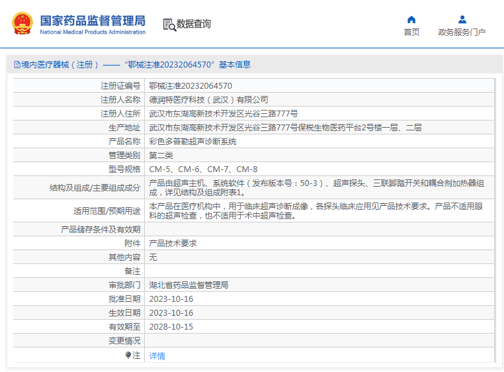Select the 生效日期 value 2023-10-16
The image size is (504, 372).
171,313
